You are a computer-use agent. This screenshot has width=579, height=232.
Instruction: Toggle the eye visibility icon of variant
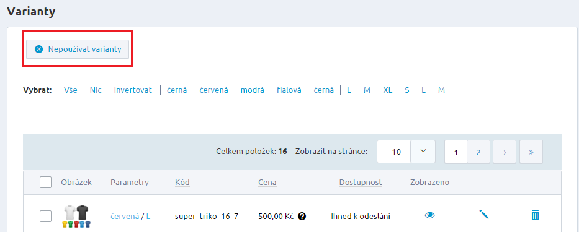click(x=430, y=215)
